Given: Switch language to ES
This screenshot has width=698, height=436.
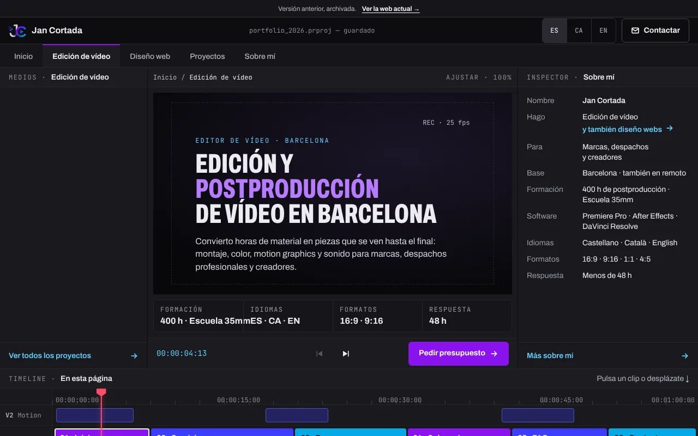Looking at the screenshot, I should click(555, 31).
